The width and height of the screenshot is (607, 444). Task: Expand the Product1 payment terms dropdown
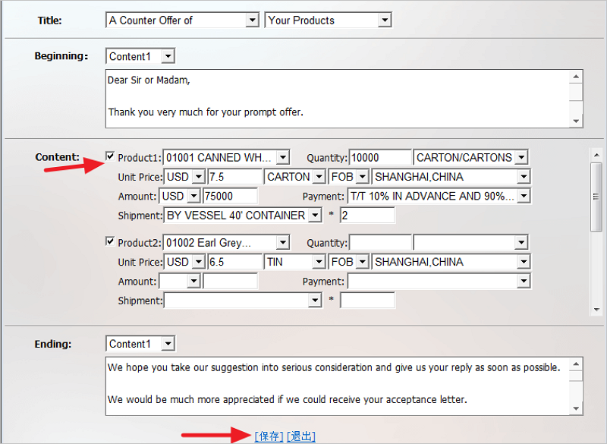(x=523, y=196)
